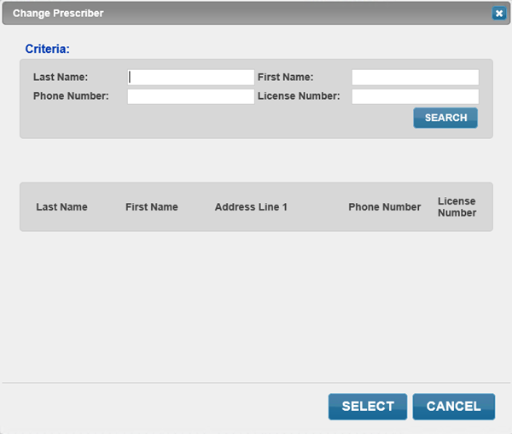
Task: Click the 'Last Name:' field label
Action: 61,77
